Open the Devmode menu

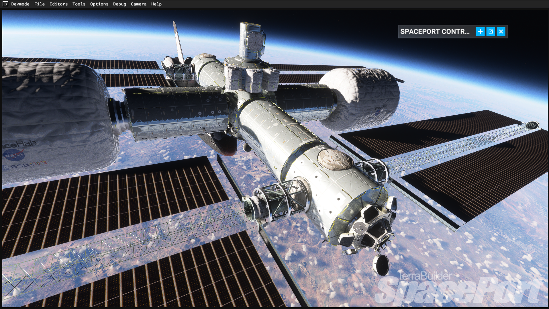click(20, 4)
